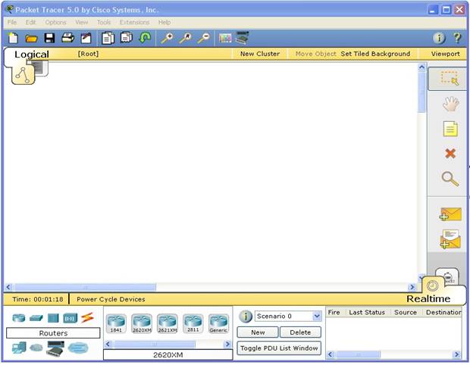The image size is (470, 365).
Task: Switch to the Simulation mode tab icon
Action: pyautogui.click(x=448, y=276)
